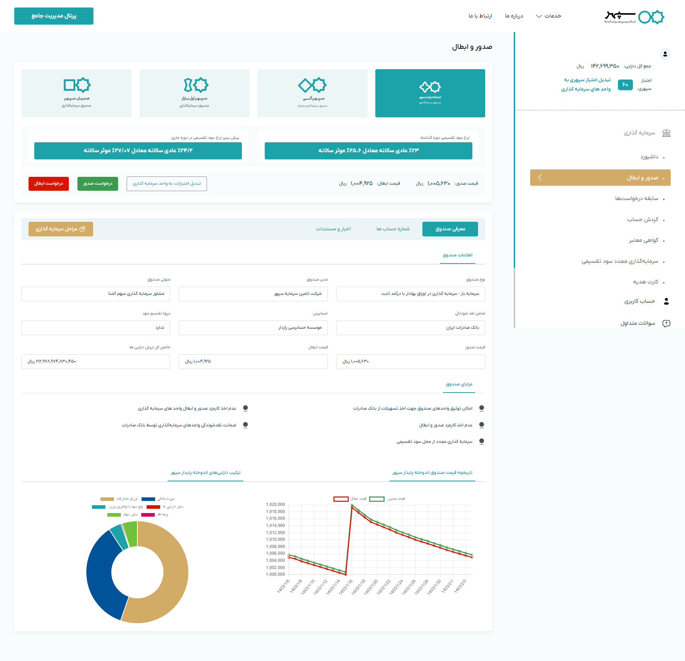Screen dimensions: 685x661
Task: Click the Sepehr company logo
Action: tap(634, 16)
